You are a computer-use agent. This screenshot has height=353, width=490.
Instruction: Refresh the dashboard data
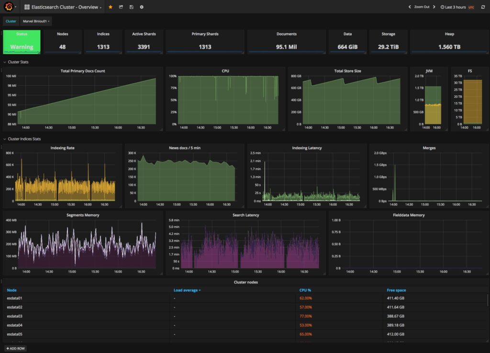[483, 7]
